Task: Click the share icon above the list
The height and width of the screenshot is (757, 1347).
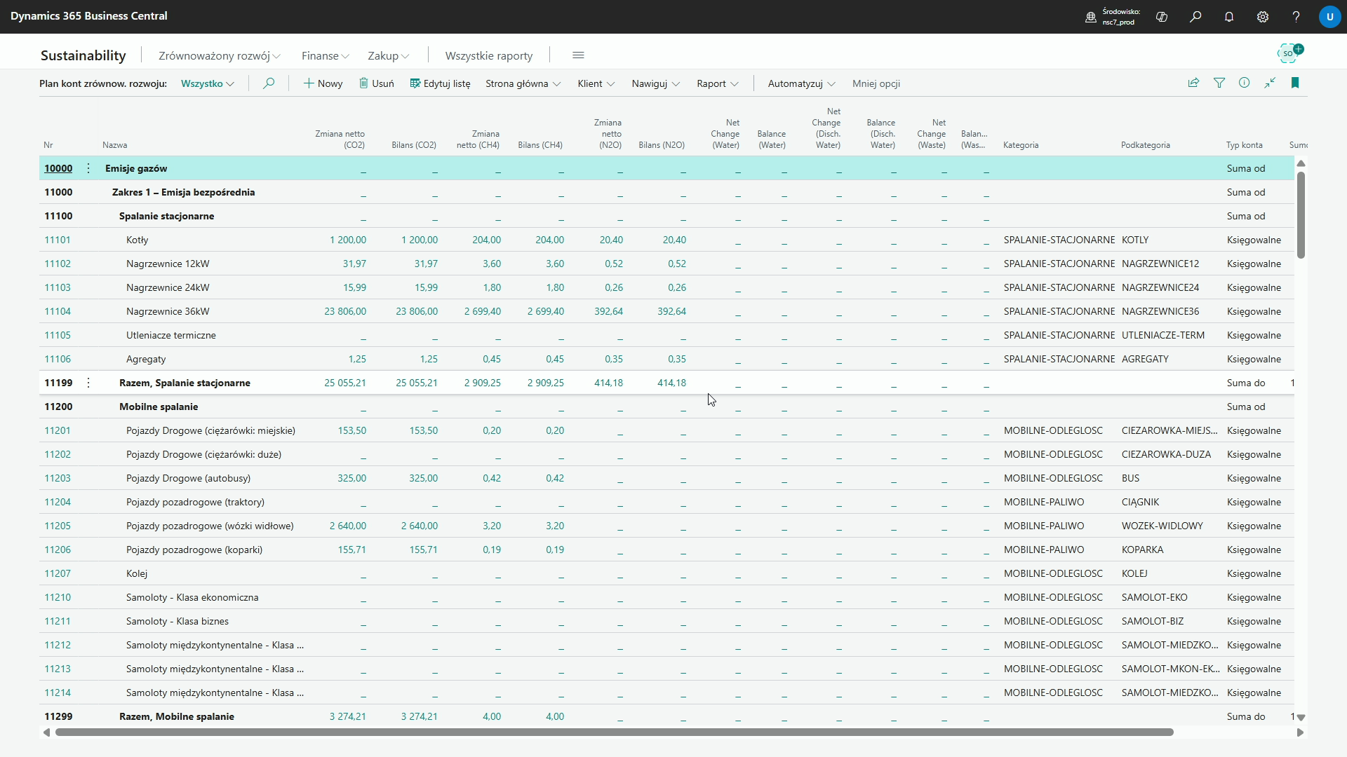Action: click(x=1193, y=83)
